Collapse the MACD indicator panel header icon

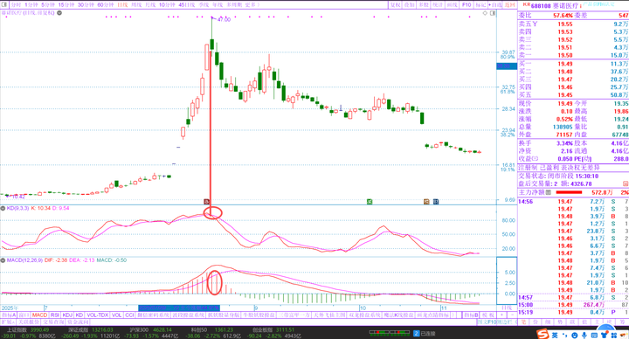coord(3,260)
